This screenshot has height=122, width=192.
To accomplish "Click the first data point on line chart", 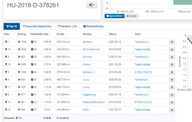I will coord(188,39).
